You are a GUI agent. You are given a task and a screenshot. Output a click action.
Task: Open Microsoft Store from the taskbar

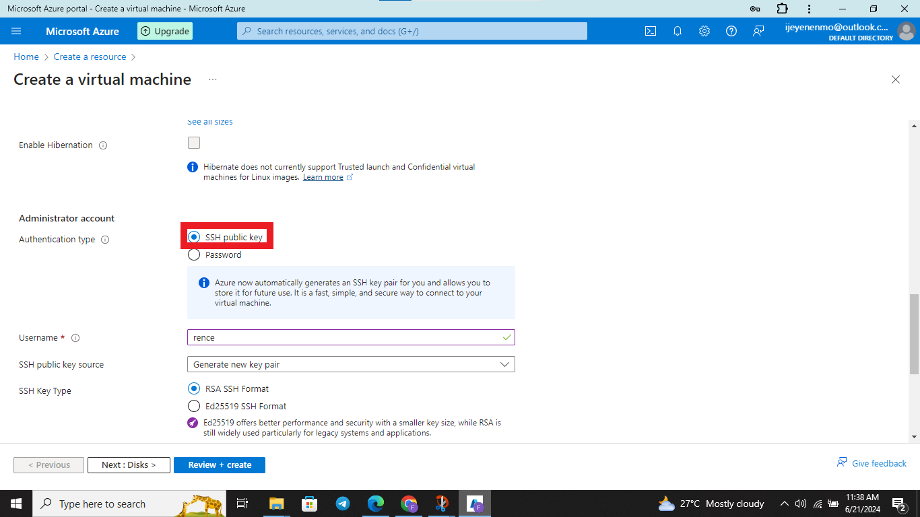(x=309, y=504)
